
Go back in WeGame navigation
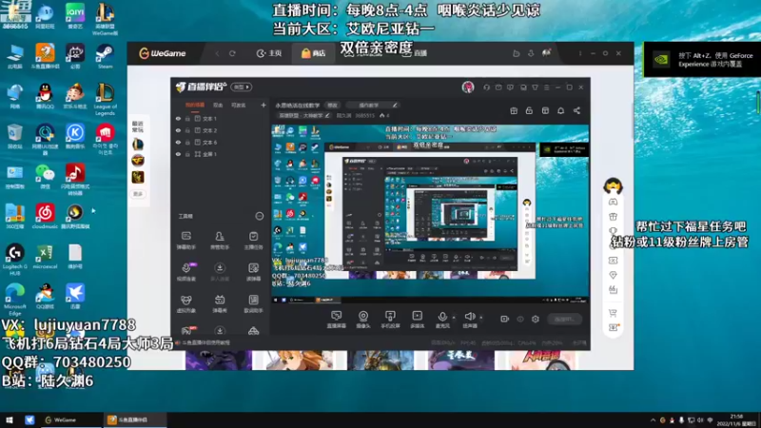217,53
